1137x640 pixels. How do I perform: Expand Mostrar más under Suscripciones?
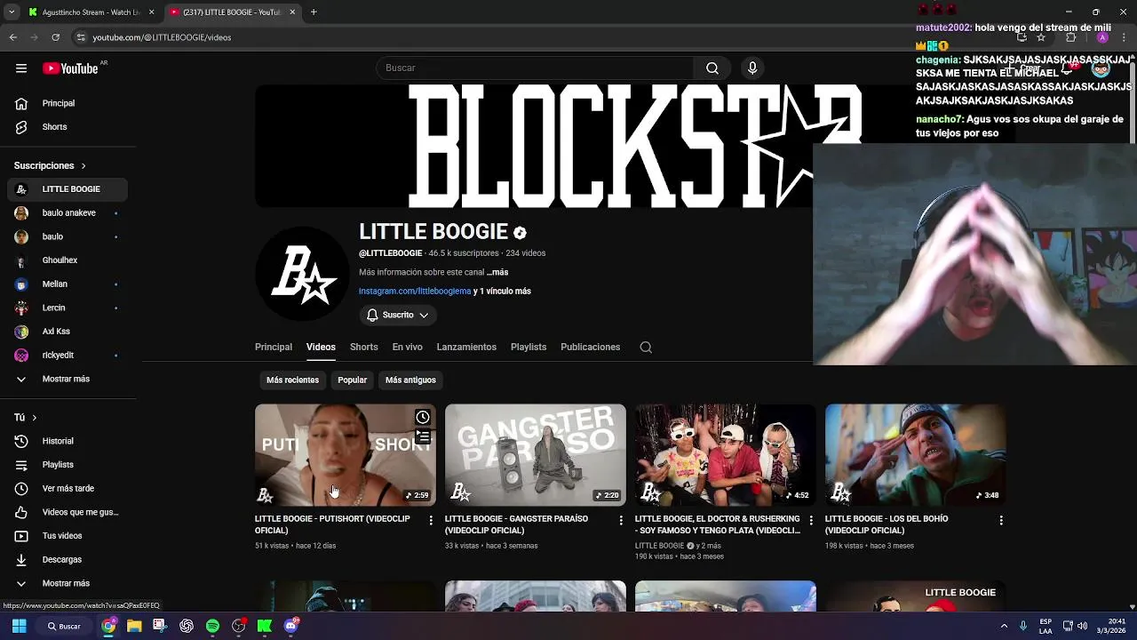click(66, 380)
